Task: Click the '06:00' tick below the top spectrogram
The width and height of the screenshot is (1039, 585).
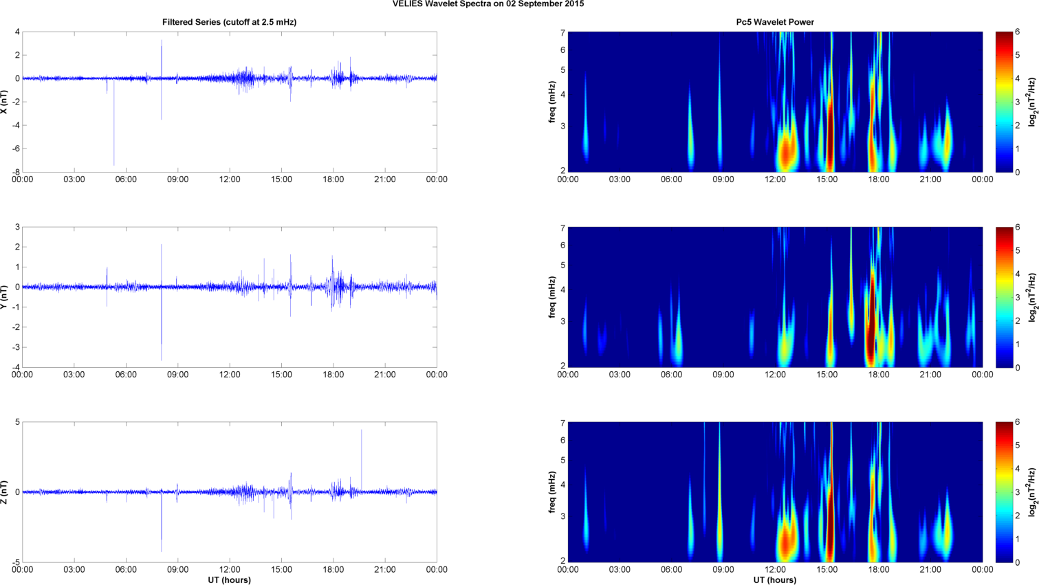Action: pos(671,179)
